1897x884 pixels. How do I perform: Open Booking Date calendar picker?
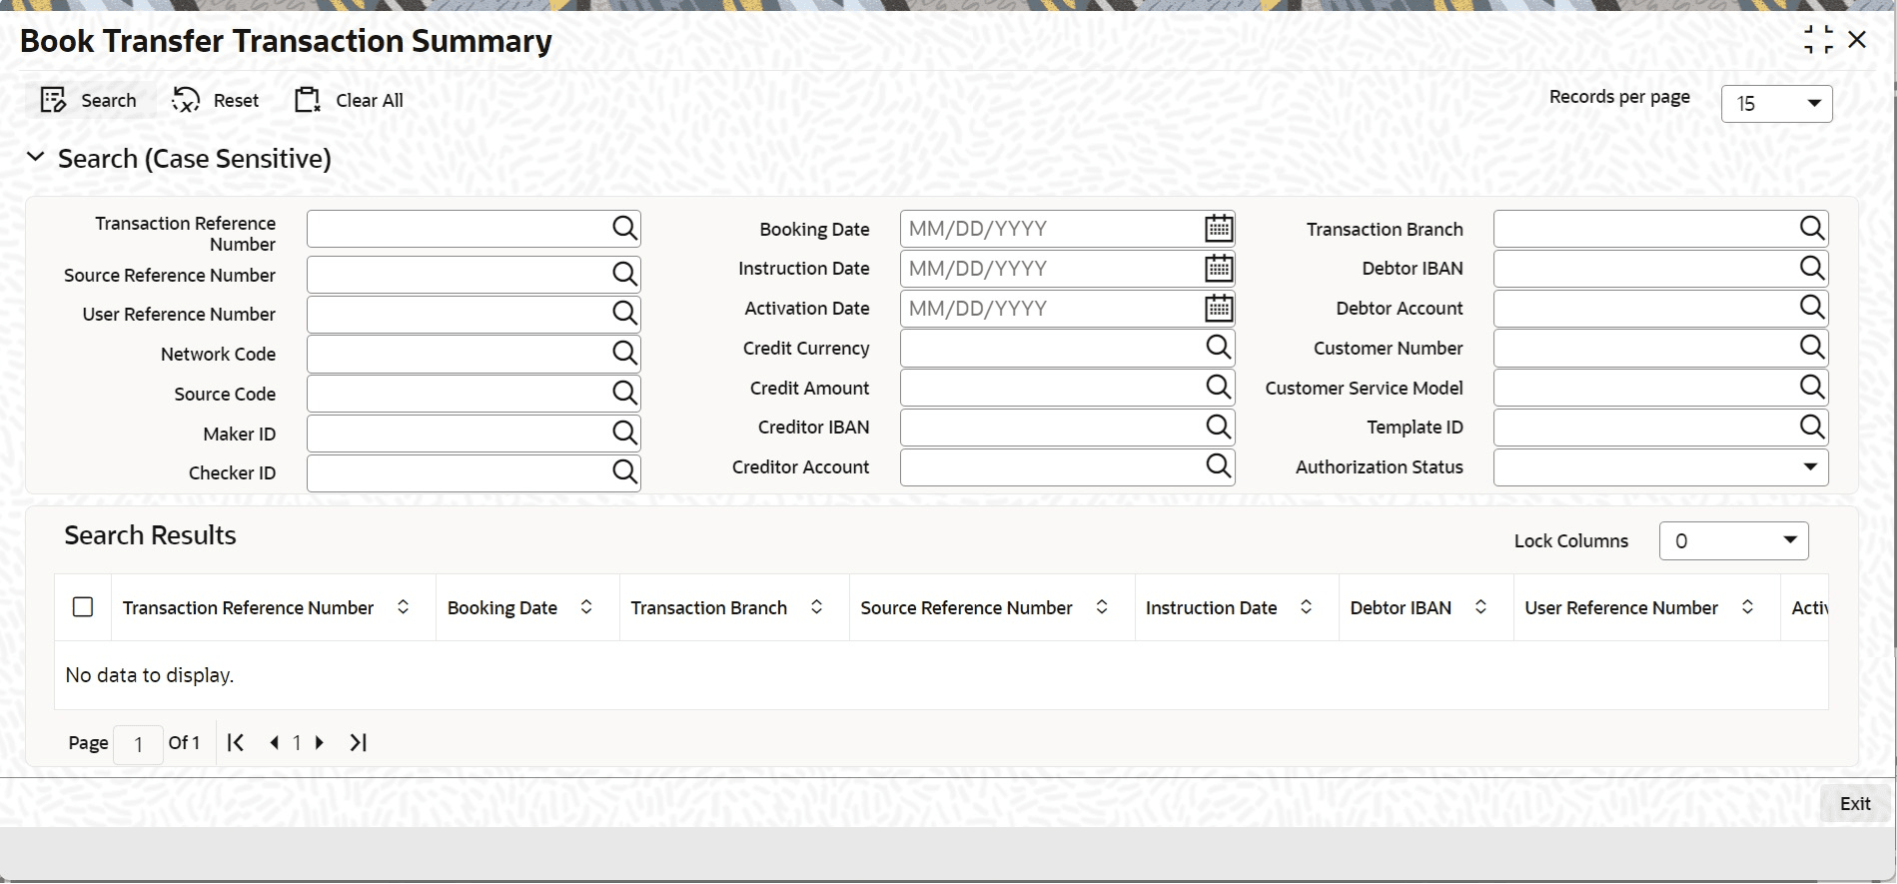coord(1219,229)
